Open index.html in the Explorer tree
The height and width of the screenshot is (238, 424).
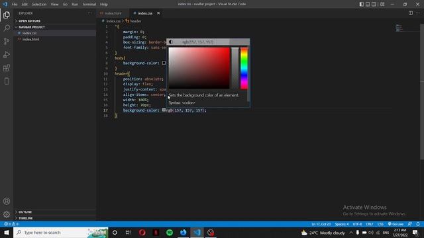(55, 39)
